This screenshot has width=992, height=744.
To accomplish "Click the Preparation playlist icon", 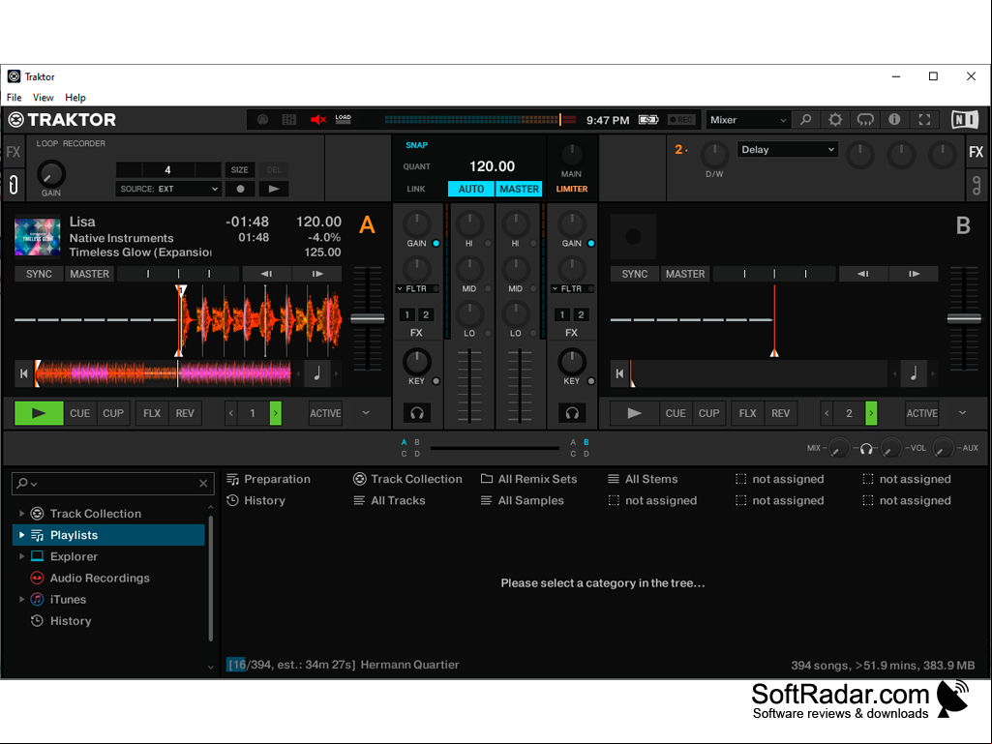I will 233,479.
